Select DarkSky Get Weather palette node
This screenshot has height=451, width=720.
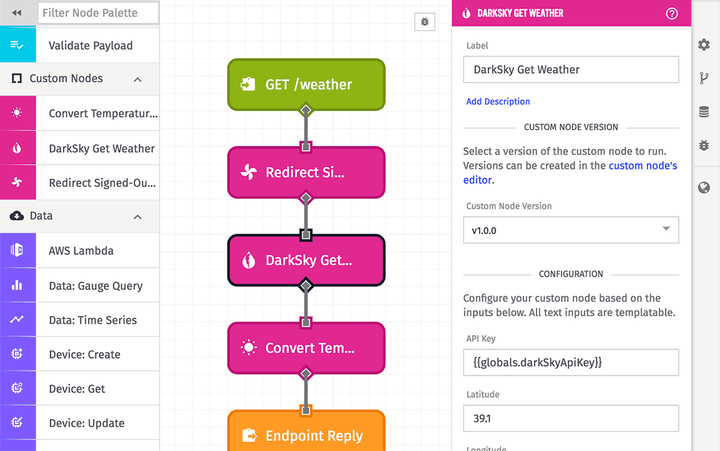pyautogui.click(x=80, y=148)
